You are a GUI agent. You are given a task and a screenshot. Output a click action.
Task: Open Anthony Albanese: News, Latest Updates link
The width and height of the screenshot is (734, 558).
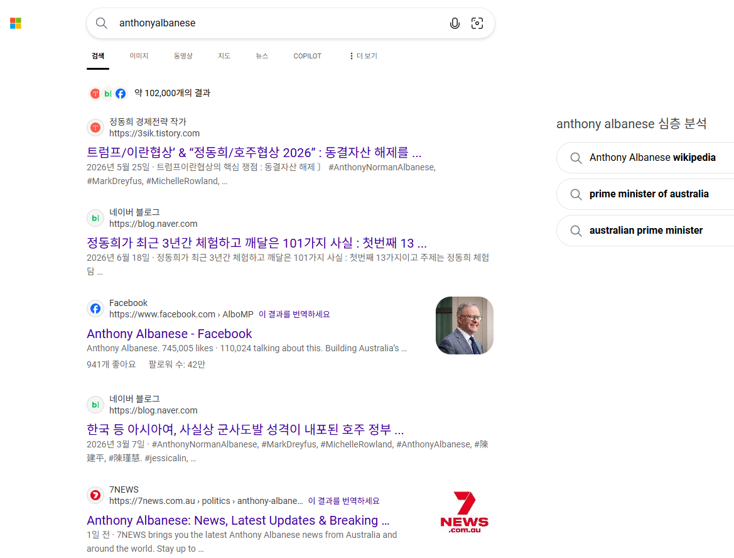238,520
